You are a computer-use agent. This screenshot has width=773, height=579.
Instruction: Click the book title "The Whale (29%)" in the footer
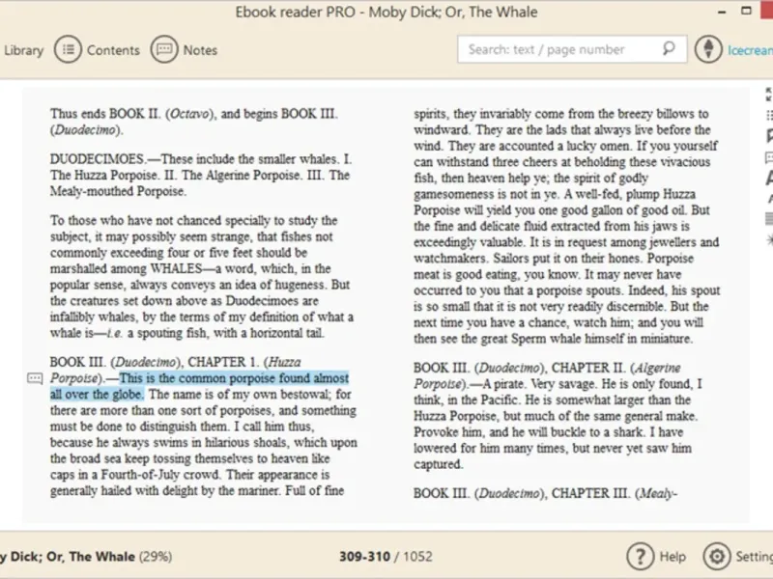[121, 557]
